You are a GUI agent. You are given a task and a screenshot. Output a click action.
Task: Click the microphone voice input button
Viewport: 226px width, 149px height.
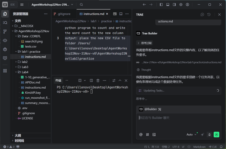click(x=209, y=134)
